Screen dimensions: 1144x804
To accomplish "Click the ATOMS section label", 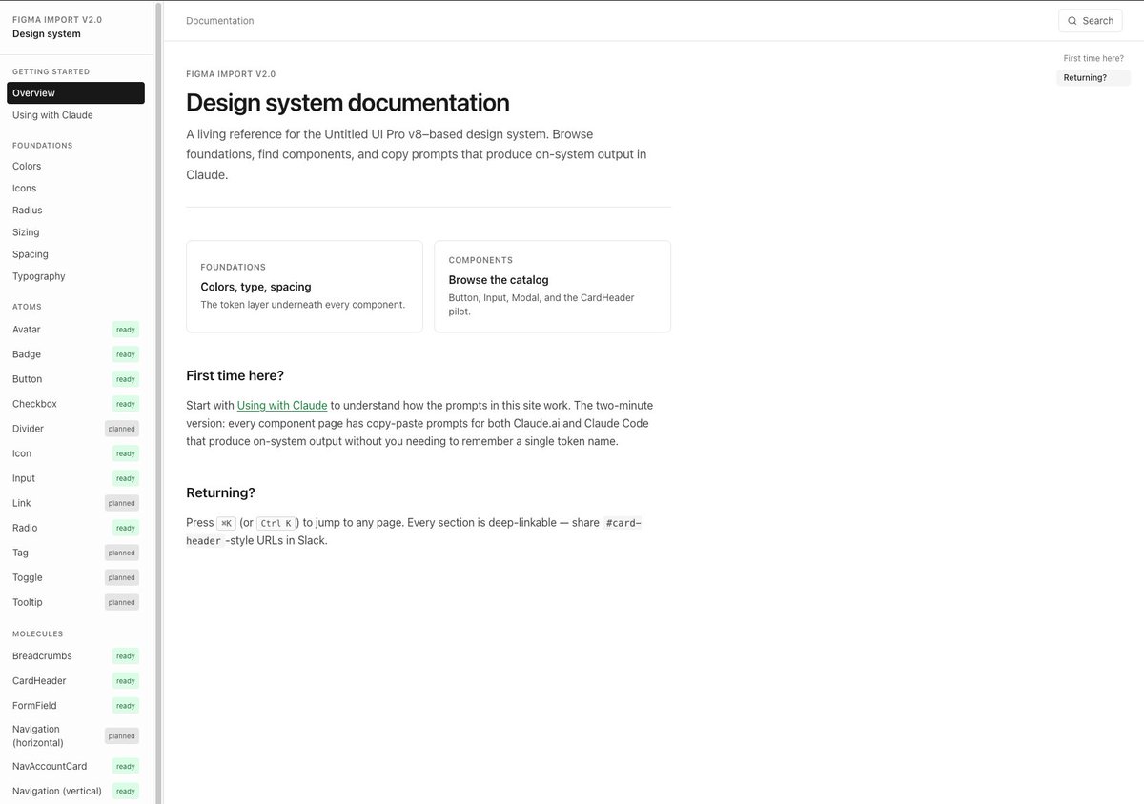I will (x=27, y=307).
